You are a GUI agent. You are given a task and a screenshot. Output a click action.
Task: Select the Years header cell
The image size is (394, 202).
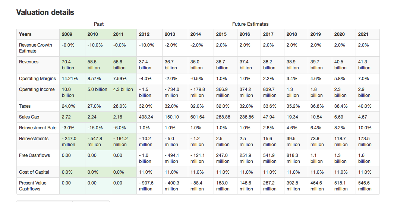(x=25, y=34)
